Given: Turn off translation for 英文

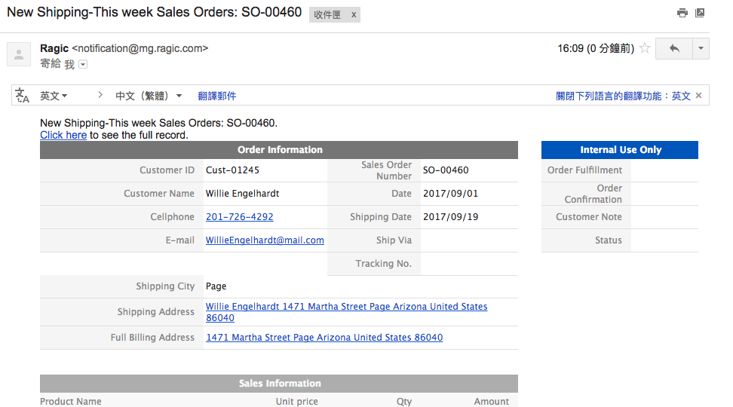Looking at the screenshot, I should coord(623,96).
